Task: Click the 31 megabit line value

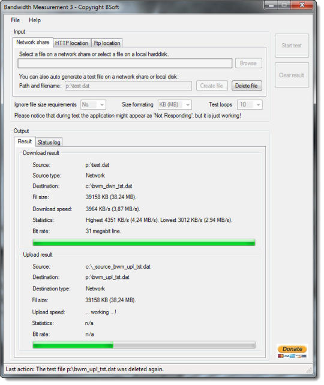Action: point(103,231)
